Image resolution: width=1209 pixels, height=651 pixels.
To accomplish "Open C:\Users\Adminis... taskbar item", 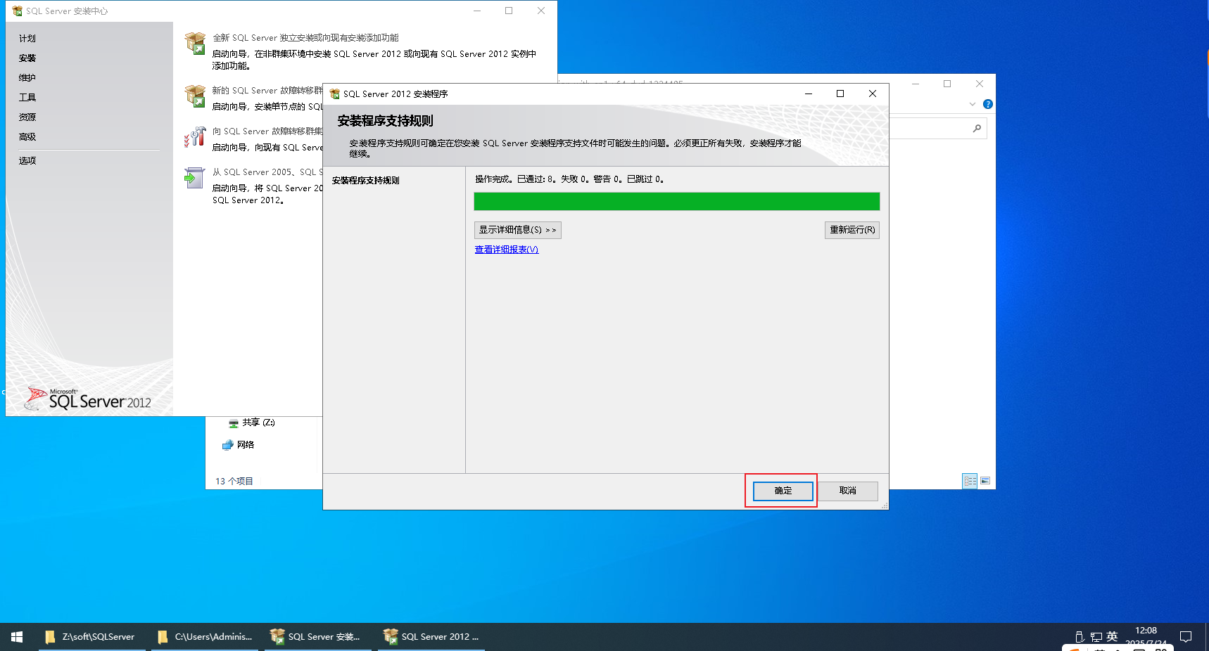I will point(205,637).
